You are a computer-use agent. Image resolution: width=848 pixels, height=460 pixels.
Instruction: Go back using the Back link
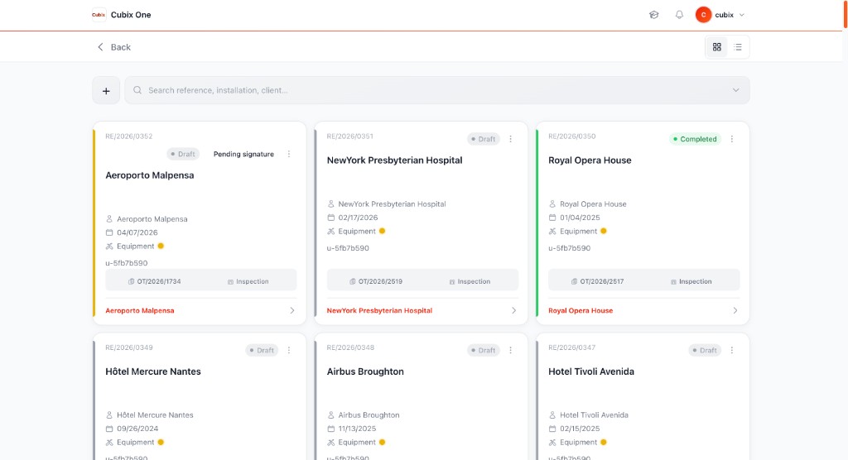coord(113,47)
